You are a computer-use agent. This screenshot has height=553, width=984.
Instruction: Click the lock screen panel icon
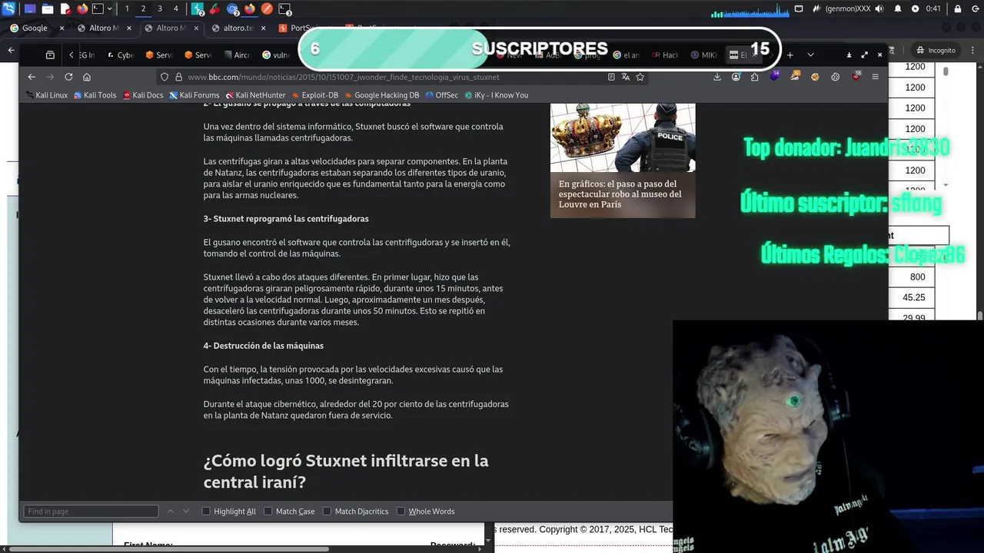pos(957,9)
